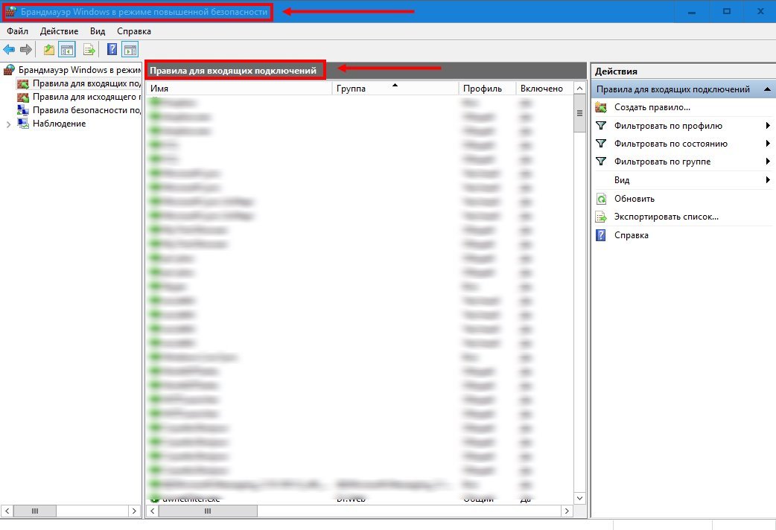Click the Forward arrow in the toolbar
776x530 pixels.
[26, 50]
